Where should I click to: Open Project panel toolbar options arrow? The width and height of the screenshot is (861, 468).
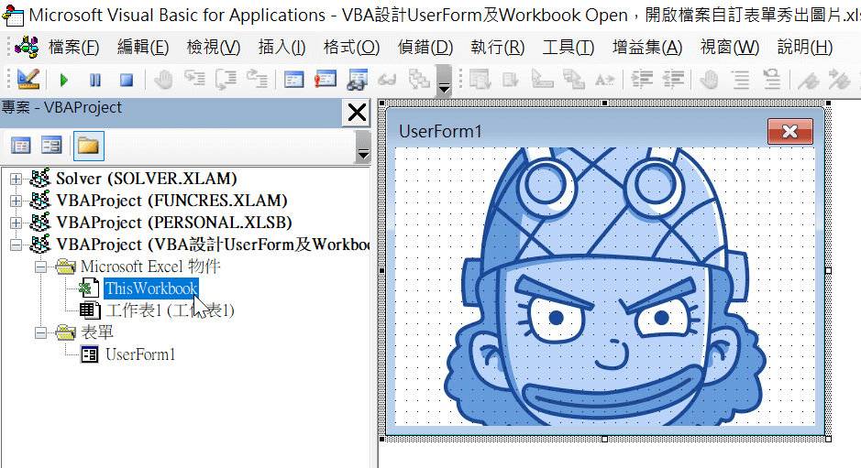pos(363,147)
